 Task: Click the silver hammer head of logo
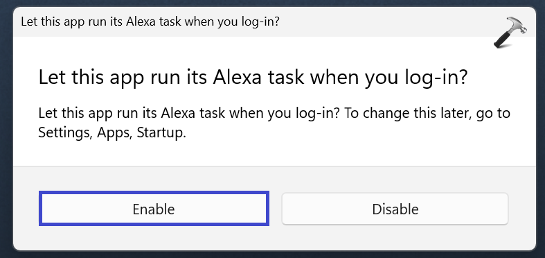coord(517,26)
